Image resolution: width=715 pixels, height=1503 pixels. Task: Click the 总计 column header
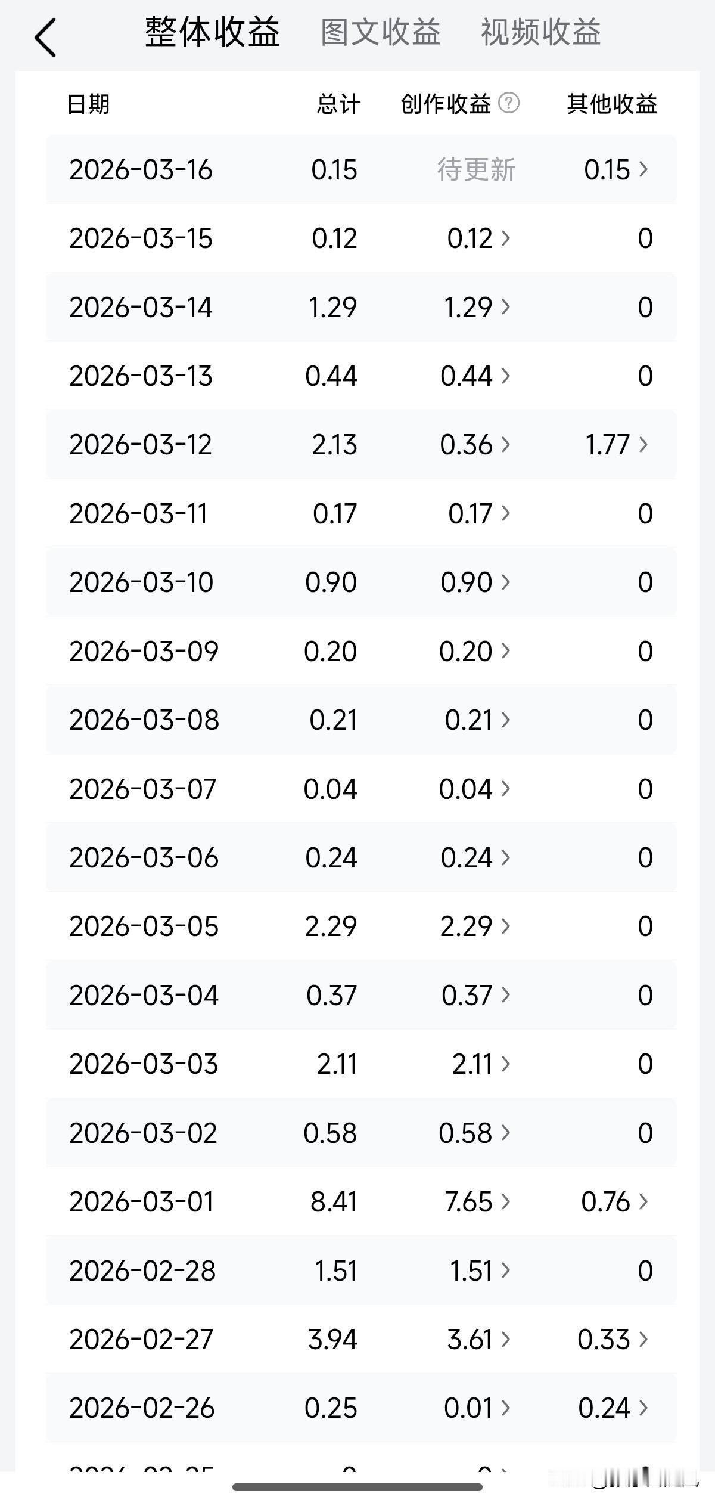click(x=338, y=104)
